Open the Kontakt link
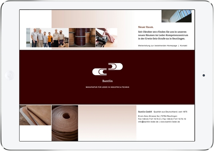The height and width of the screenshot is (151, 214). tap(184, 46)
